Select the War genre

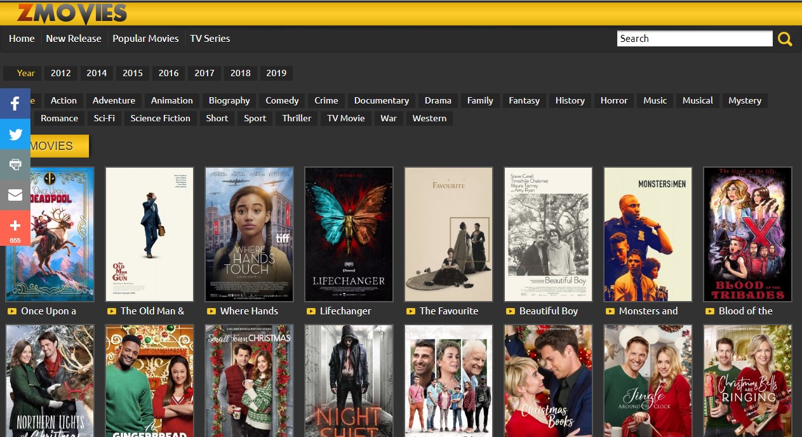(x=389, y=118)
